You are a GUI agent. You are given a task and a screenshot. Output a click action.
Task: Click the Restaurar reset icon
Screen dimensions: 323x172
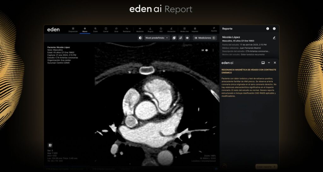coord(126,30)
